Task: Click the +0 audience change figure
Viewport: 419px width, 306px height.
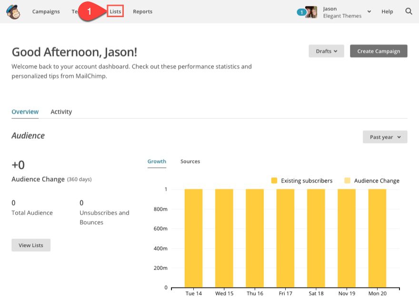Action: pos(18,165)
